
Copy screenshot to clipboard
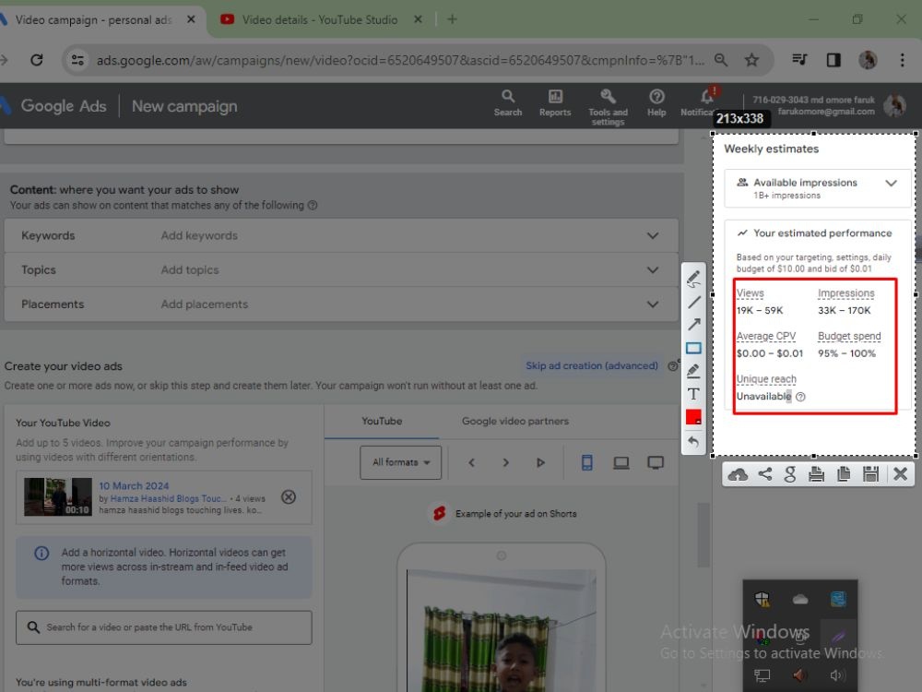pos(844,474)
